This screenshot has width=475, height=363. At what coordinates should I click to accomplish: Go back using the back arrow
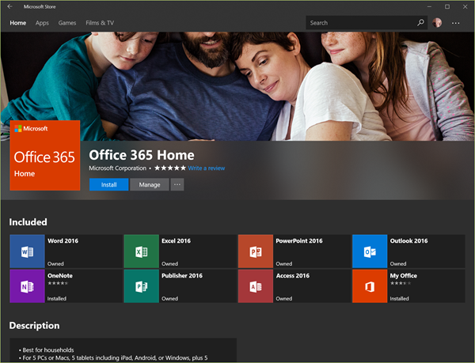(9, 6)
